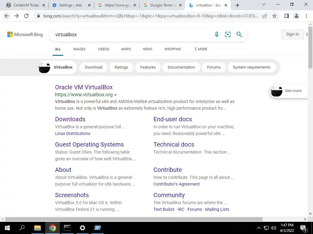Open the Contributor's Agreement link
This screenshot has width=313, height=234.
coord(176,184)
